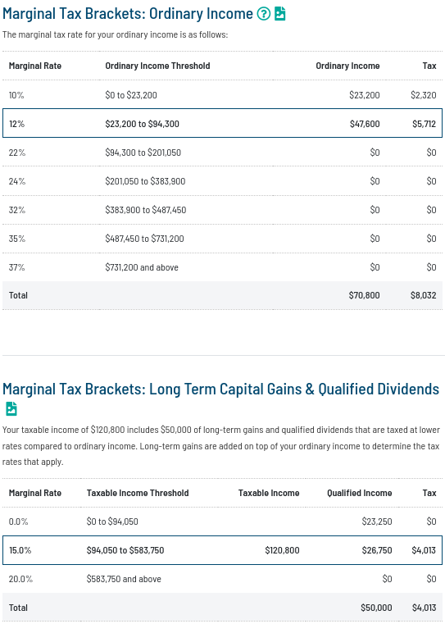Click the Marginal Rate header in first table
Image resolution: width=445 pixels, height=624 pixels.
coord(35,66)
